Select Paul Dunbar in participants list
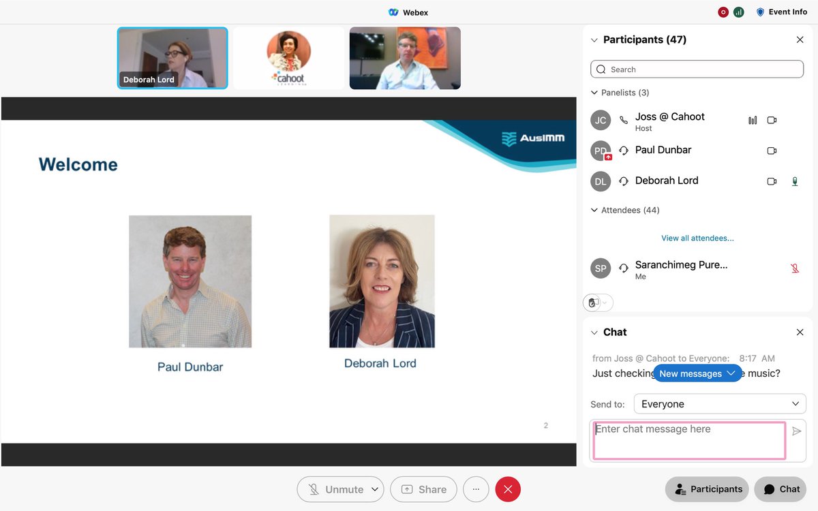 pyautogui.click(x=663, y=150)
